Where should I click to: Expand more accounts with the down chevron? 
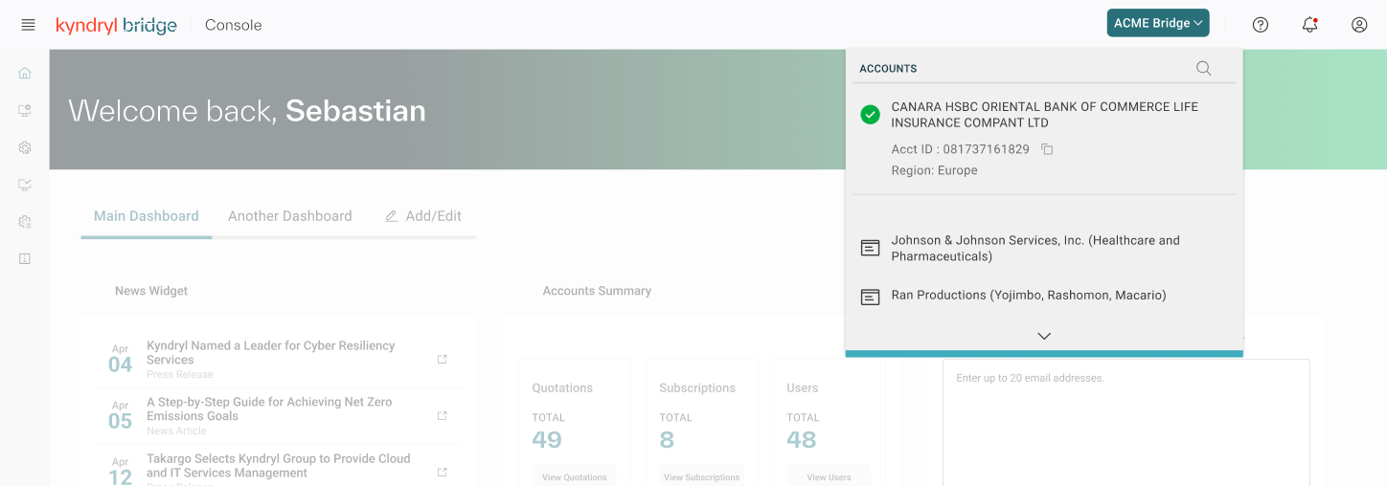[1044, 336]
